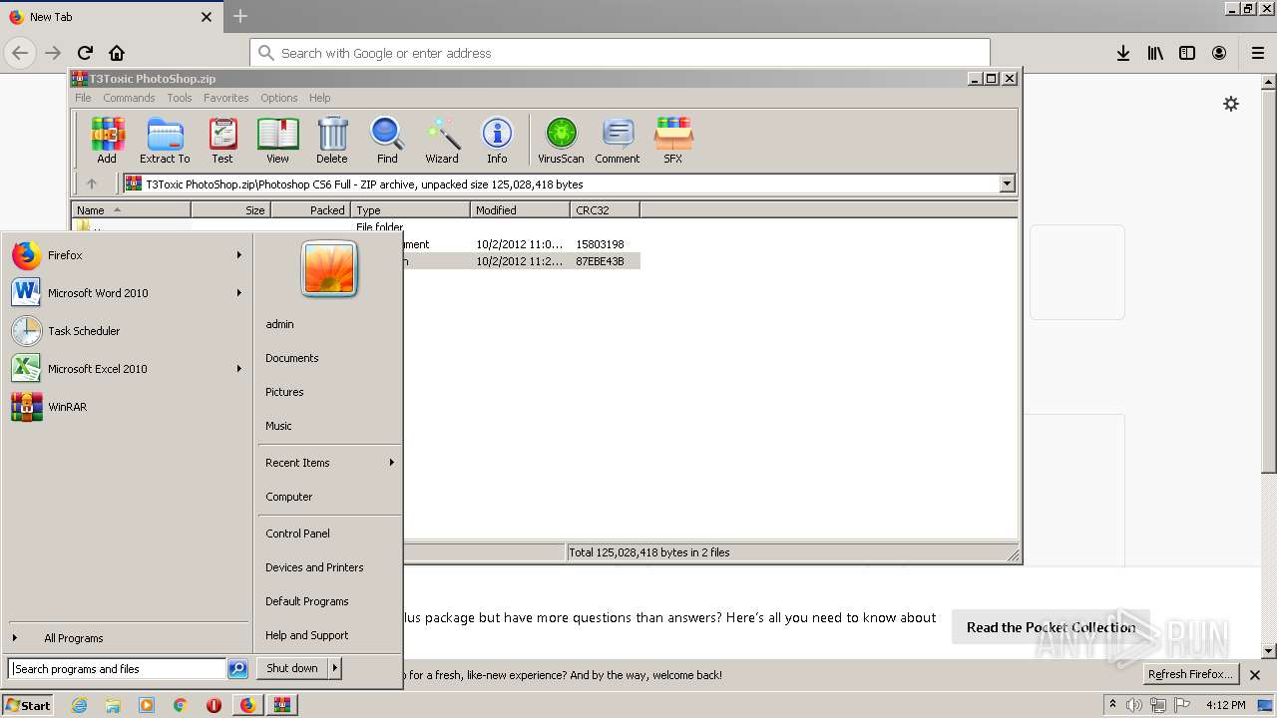The height and width of the screenshot is (718, 1277).
Task: Open Opera from the taskbar
Action: [x=213, y=705]
